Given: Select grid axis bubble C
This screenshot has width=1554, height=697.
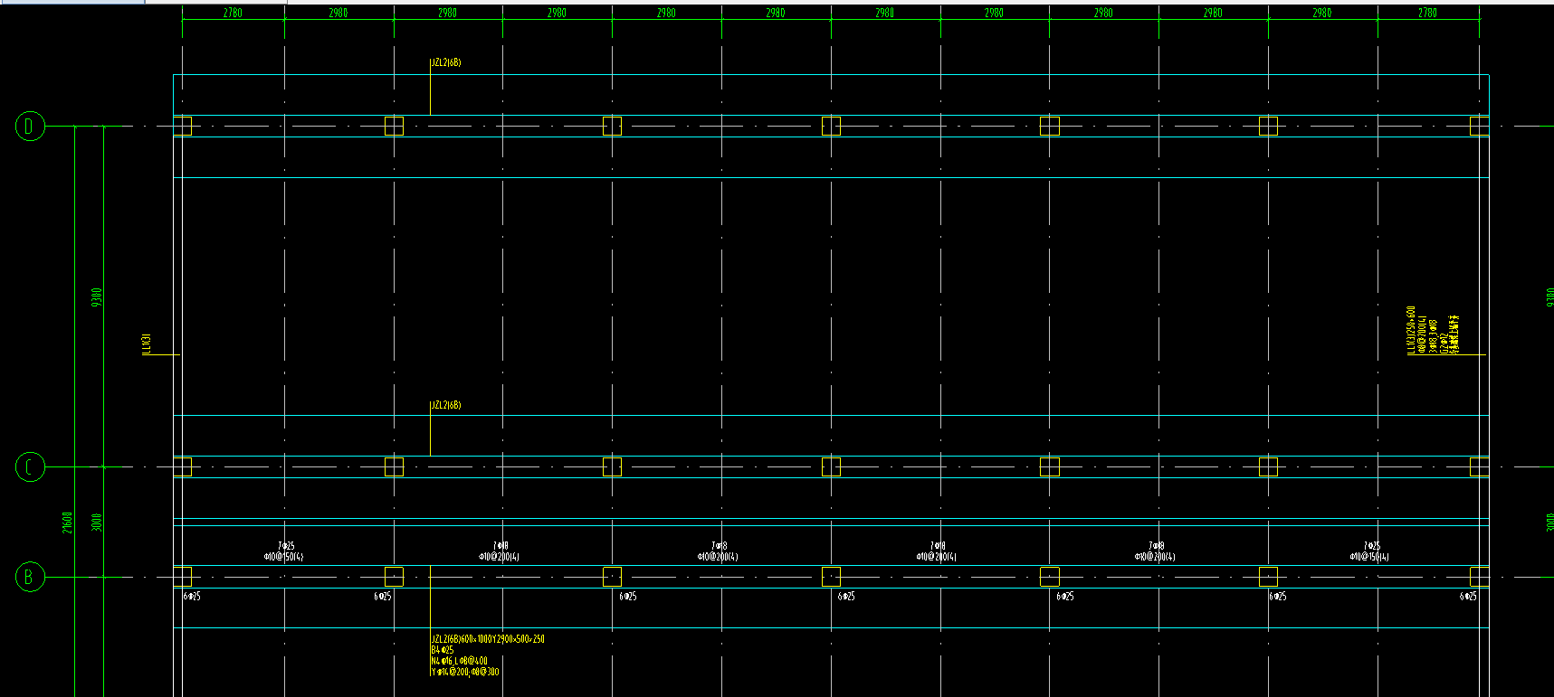Looking at the screenshot, I should (x=30, y=467).
